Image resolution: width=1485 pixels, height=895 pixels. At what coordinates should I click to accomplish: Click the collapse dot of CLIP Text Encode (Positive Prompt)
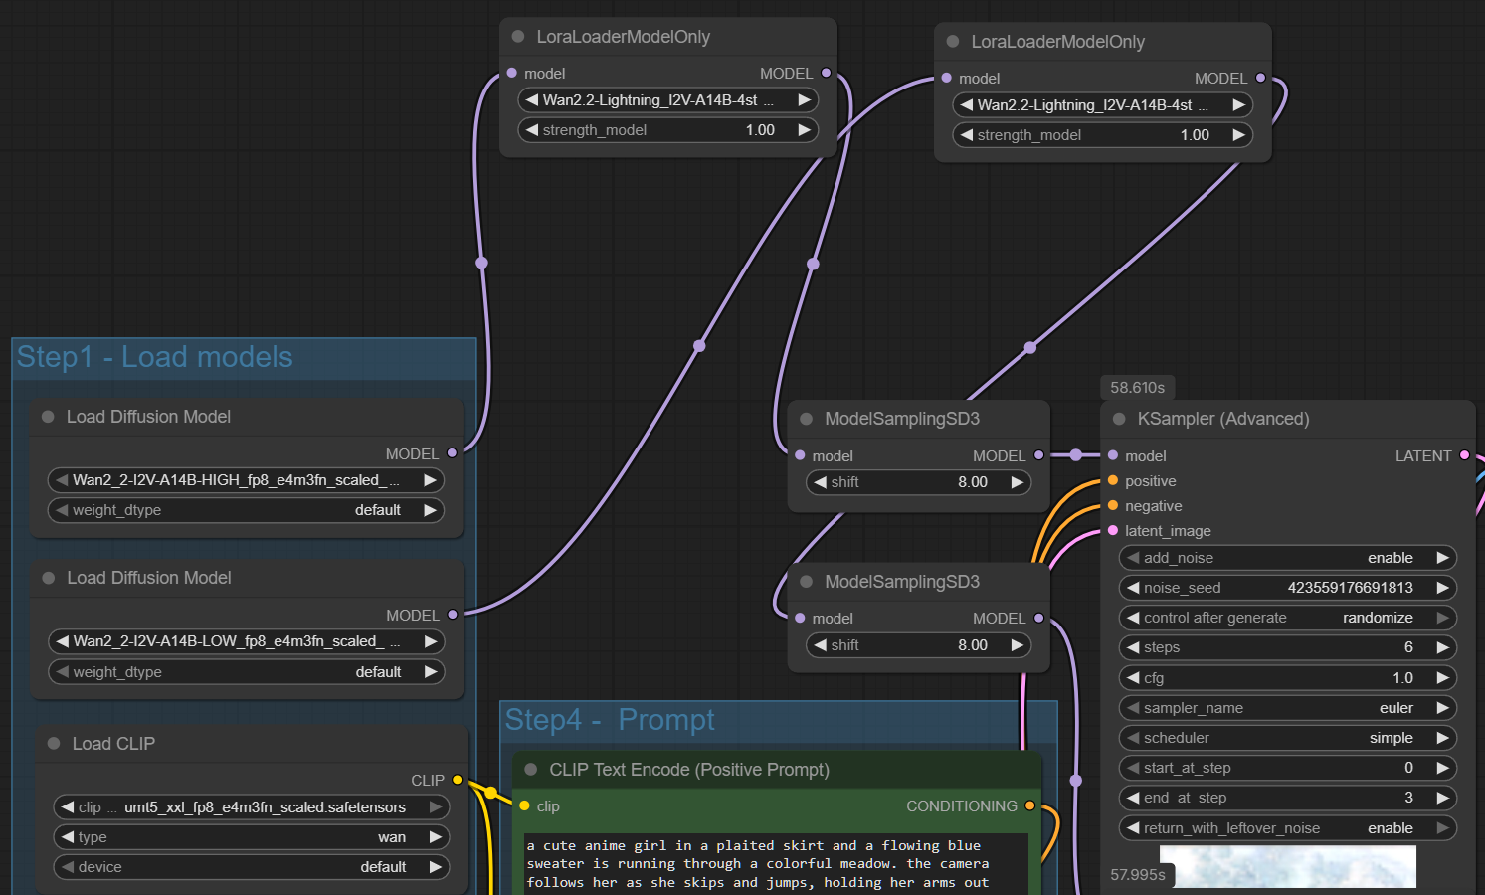pos(531,769)
